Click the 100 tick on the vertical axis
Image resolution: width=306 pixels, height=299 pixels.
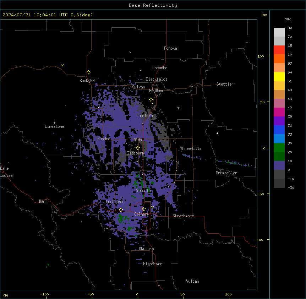[261, 56]
